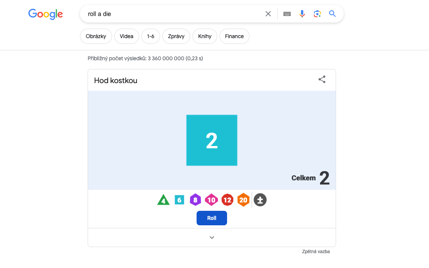This screenshot has height=268, width=429.
Task: Open the on-screen keyboard input tool
Action: 287,14
